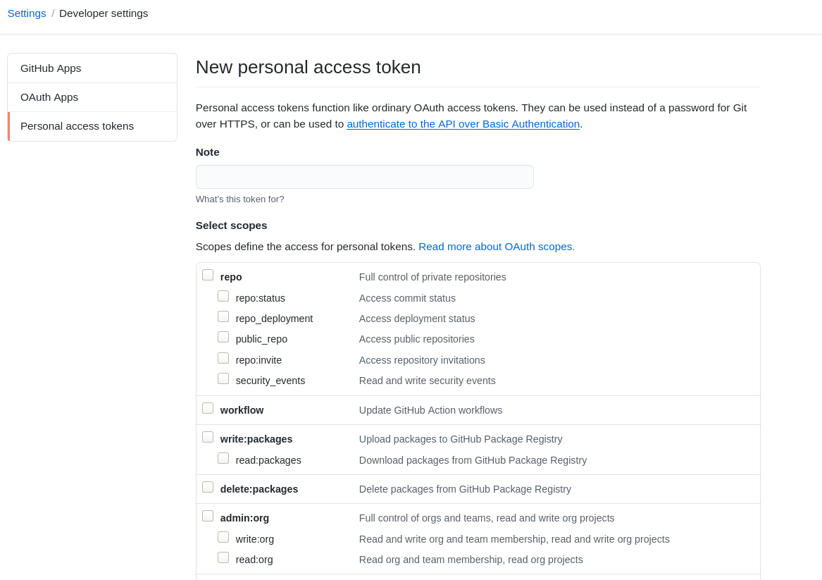This screenshot has height=580, width=822.
Task: Click the Settings breadcrumb link
Action: pyautogui.click(x=27, y=13)
